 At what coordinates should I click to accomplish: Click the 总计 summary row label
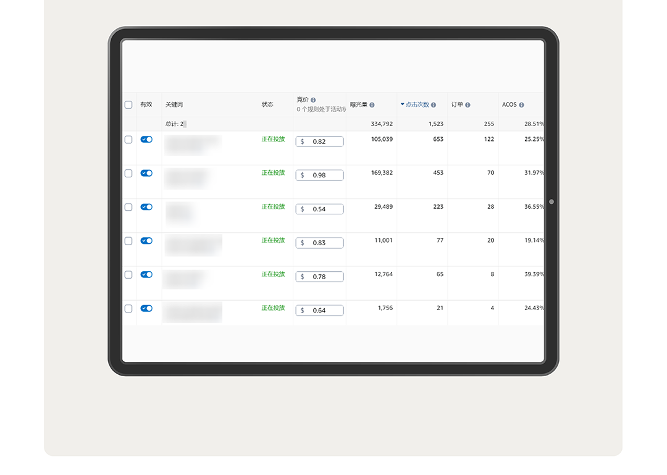pyautogui.click(x=174, y=124)
